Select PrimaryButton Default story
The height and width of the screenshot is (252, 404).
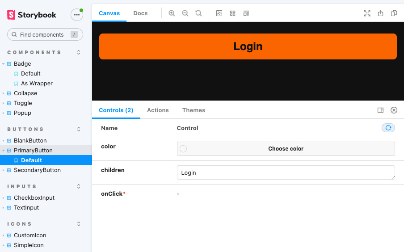pos(46,160)
